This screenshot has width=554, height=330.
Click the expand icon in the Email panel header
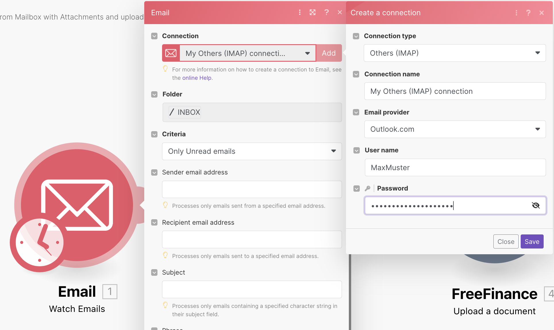pos(313,12)
